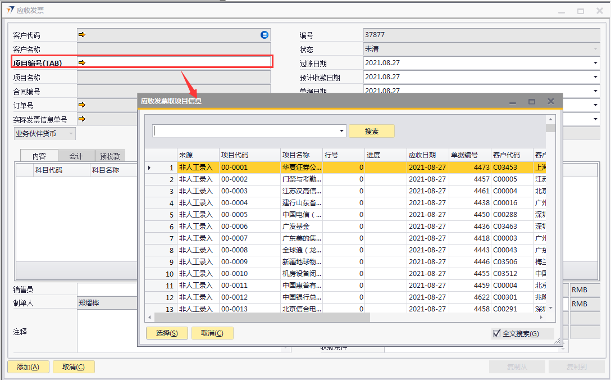
Task: Minimize the 应收发票取项目信息 dialog
Action: (x=513, y=102)
